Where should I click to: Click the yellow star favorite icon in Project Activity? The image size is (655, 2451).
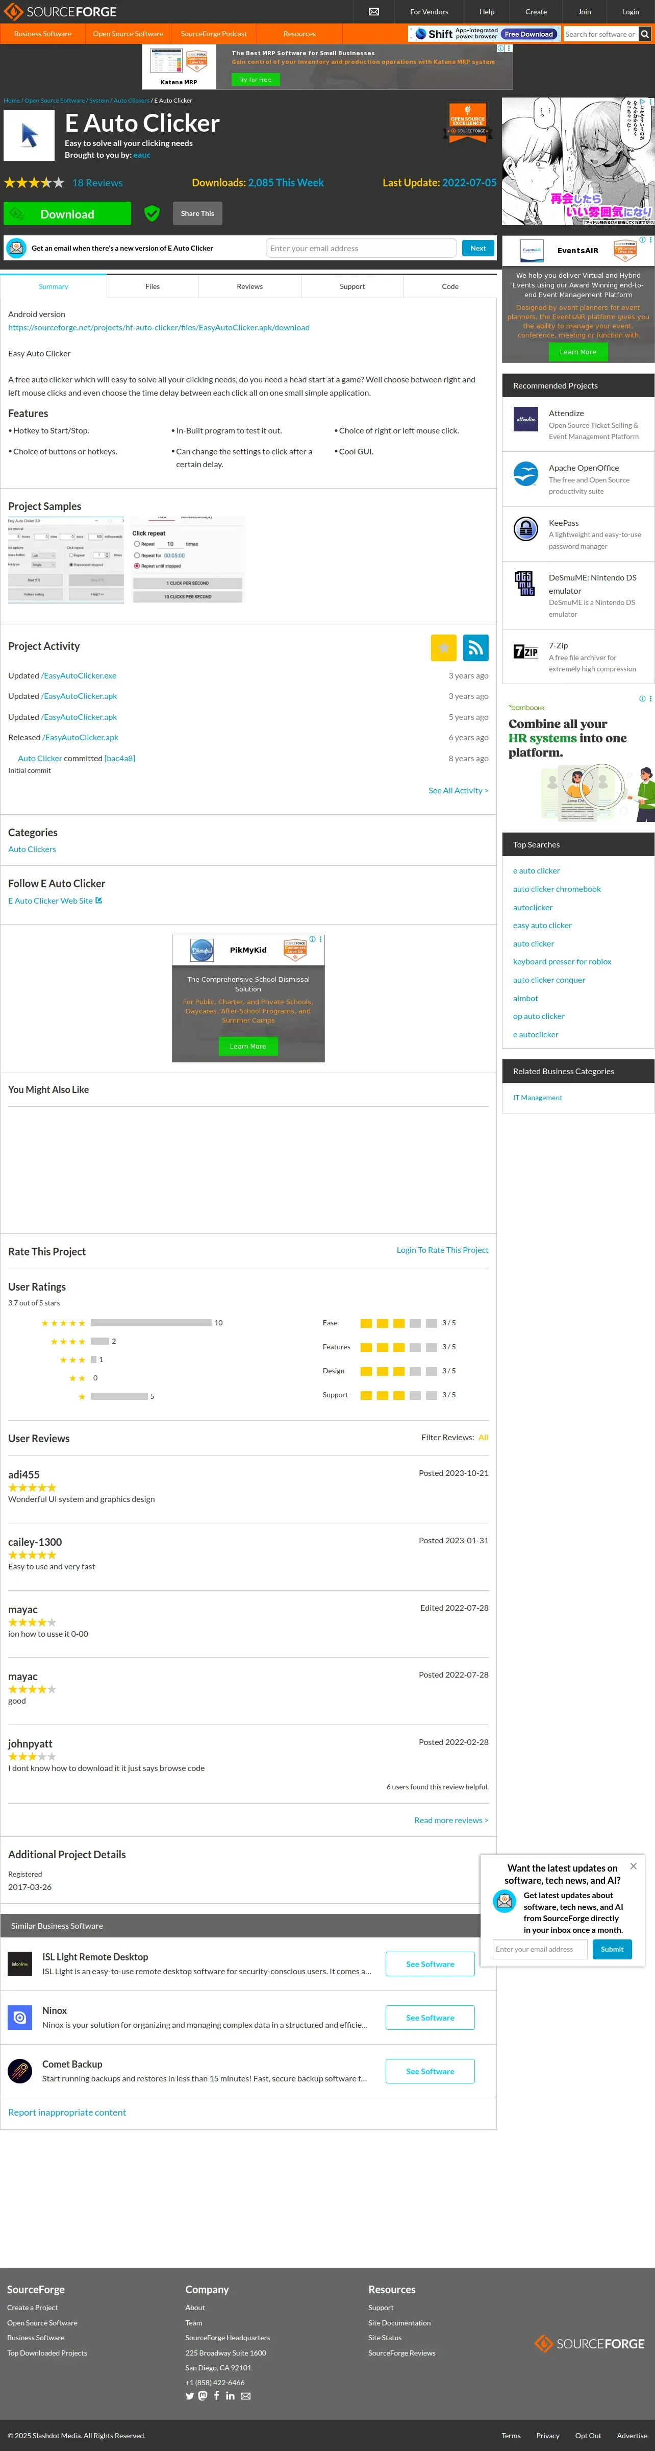[x=443, y=647]
